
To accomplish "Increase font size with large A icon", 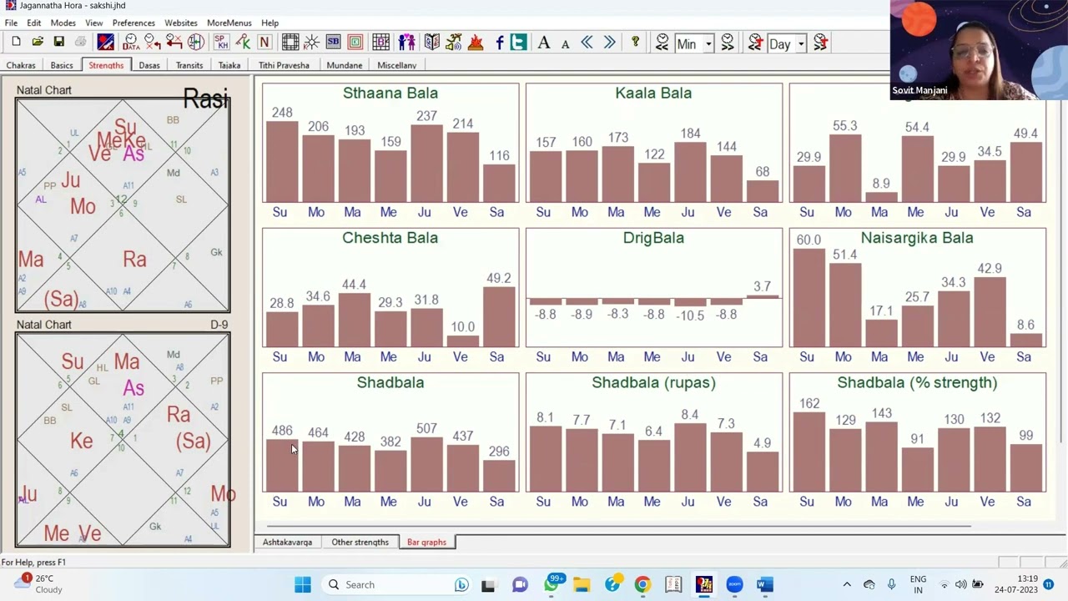I will coord(544,43).
